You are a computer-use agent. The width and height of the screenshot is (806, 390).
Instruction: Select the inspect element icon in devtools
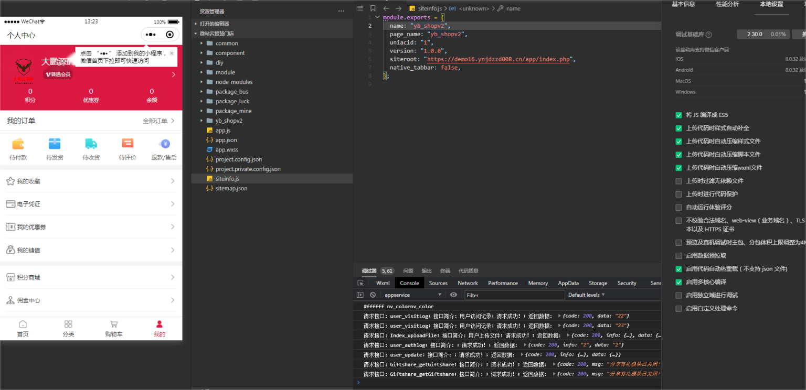pyautogui.click(x=360, y=283)
